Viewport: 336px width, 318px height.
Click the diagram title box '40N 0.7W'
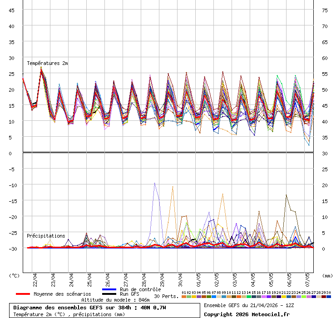(x=89, y=308)
